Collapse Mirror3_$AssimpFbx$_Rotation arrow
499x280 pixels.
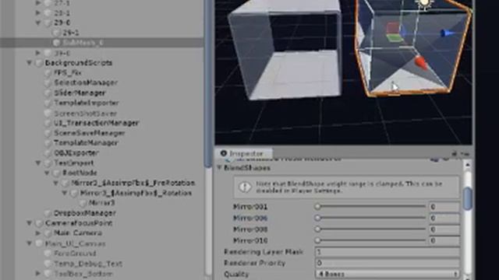click(x=65, y=193)
